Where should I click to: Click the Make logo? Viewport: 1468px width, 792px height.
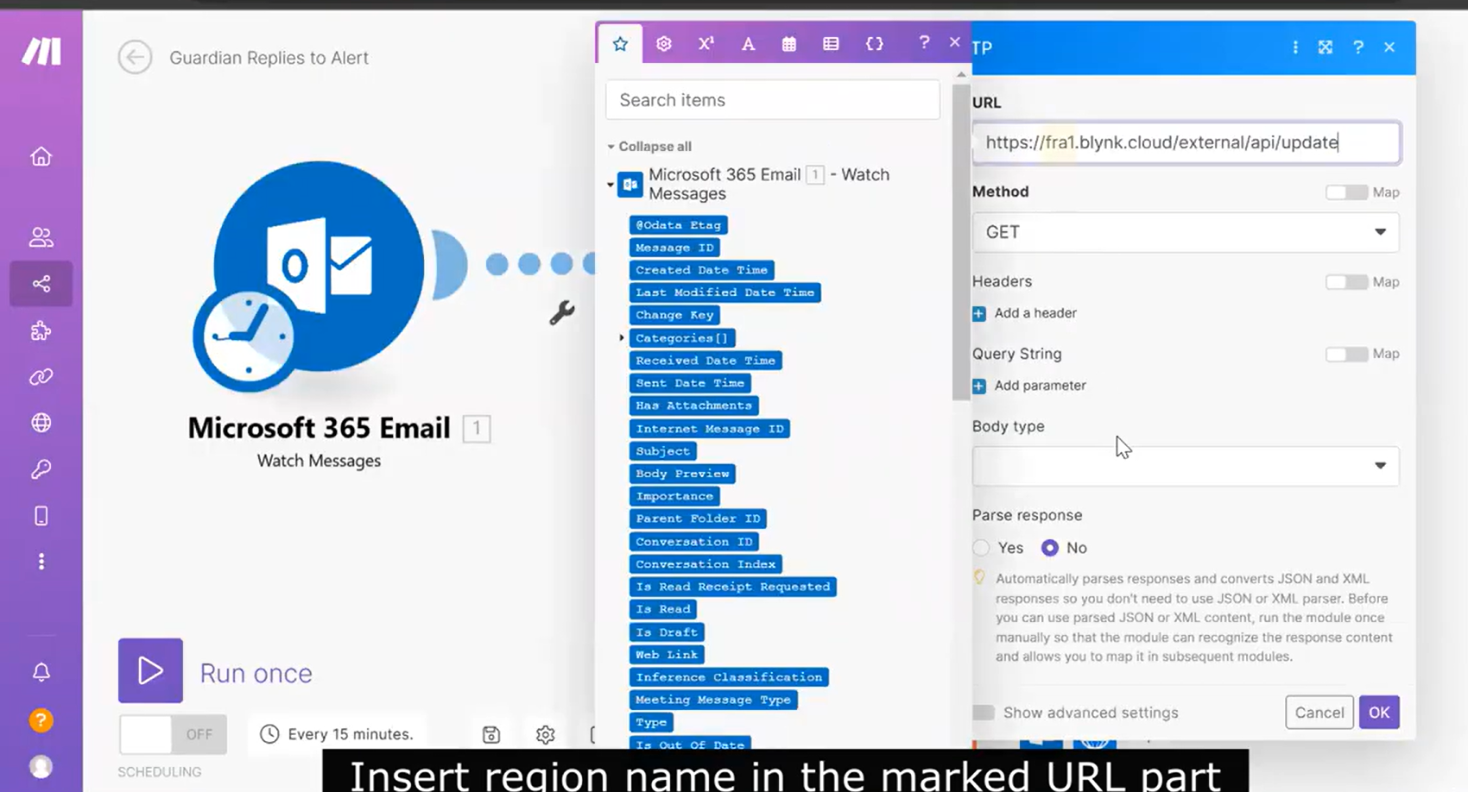41,52
